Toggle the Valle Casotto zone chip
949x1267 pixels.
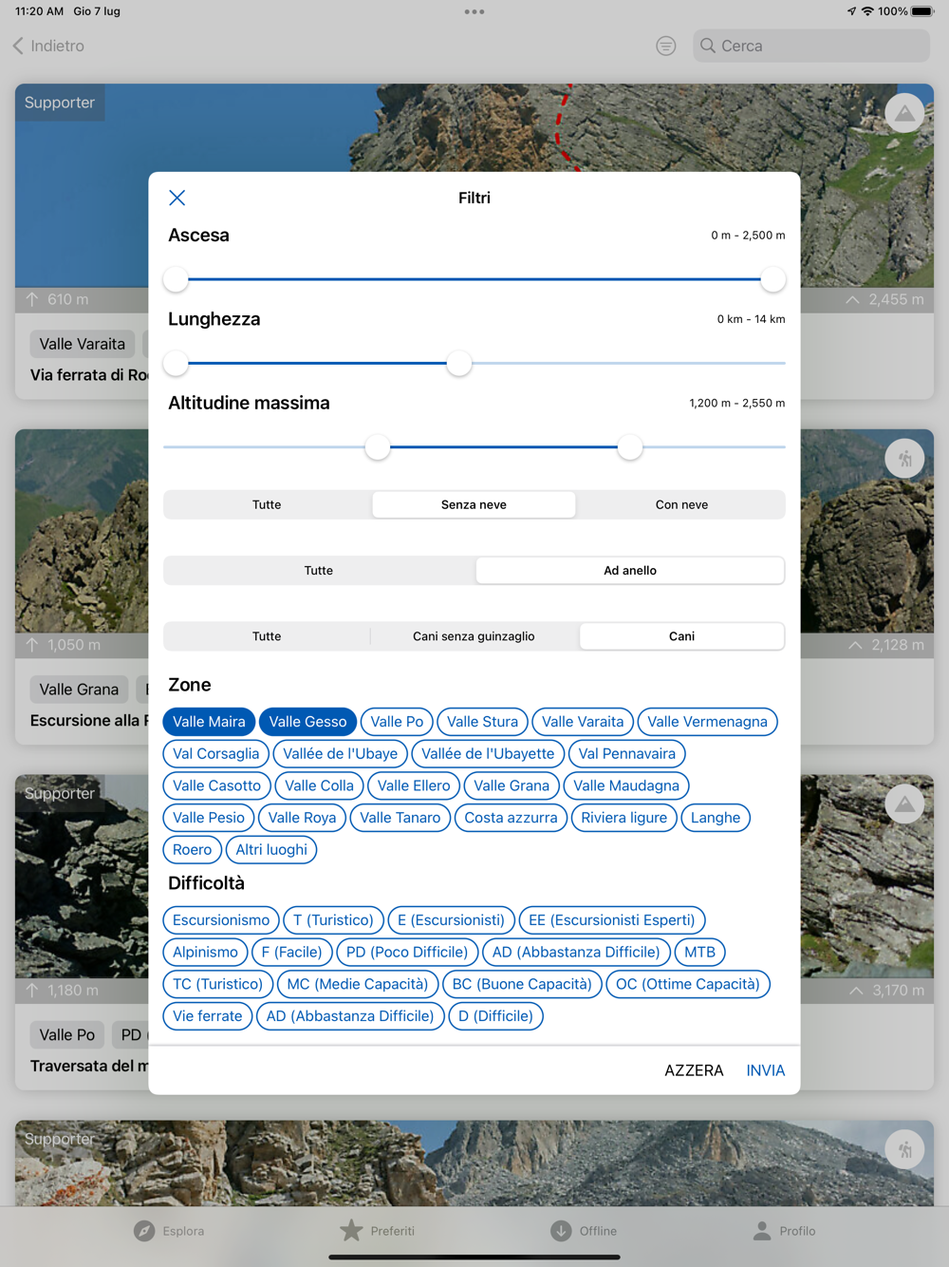[216, 785]
